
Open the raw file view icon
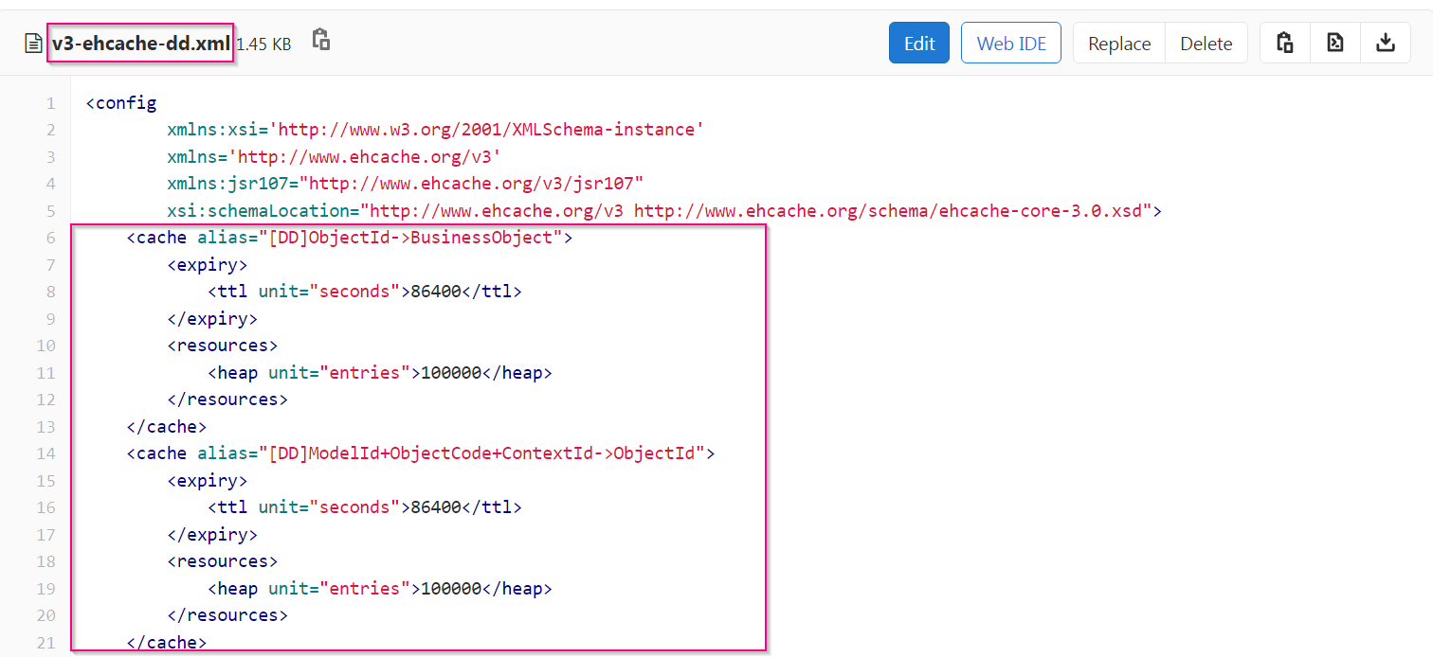pyautogui.click(x=1334, y=43)
